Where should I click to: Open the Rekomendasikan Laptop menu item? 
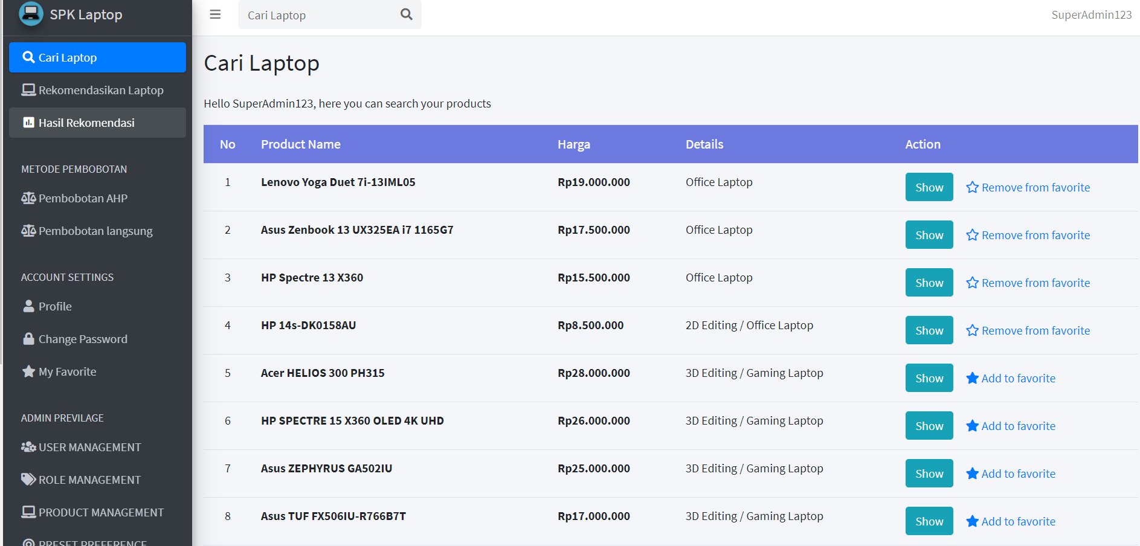(x=101, y=90)
